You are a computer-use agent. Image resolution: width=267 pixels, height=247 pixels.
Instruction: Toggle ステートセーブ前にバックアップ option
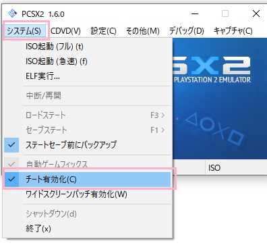(x=88, y=144)
